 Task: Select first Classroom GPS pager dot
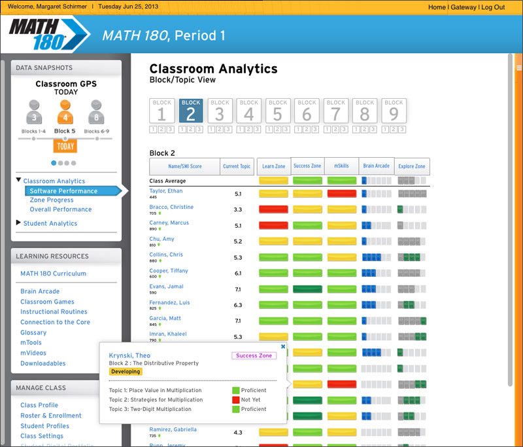pyautogui.click(x=54, y=163)
